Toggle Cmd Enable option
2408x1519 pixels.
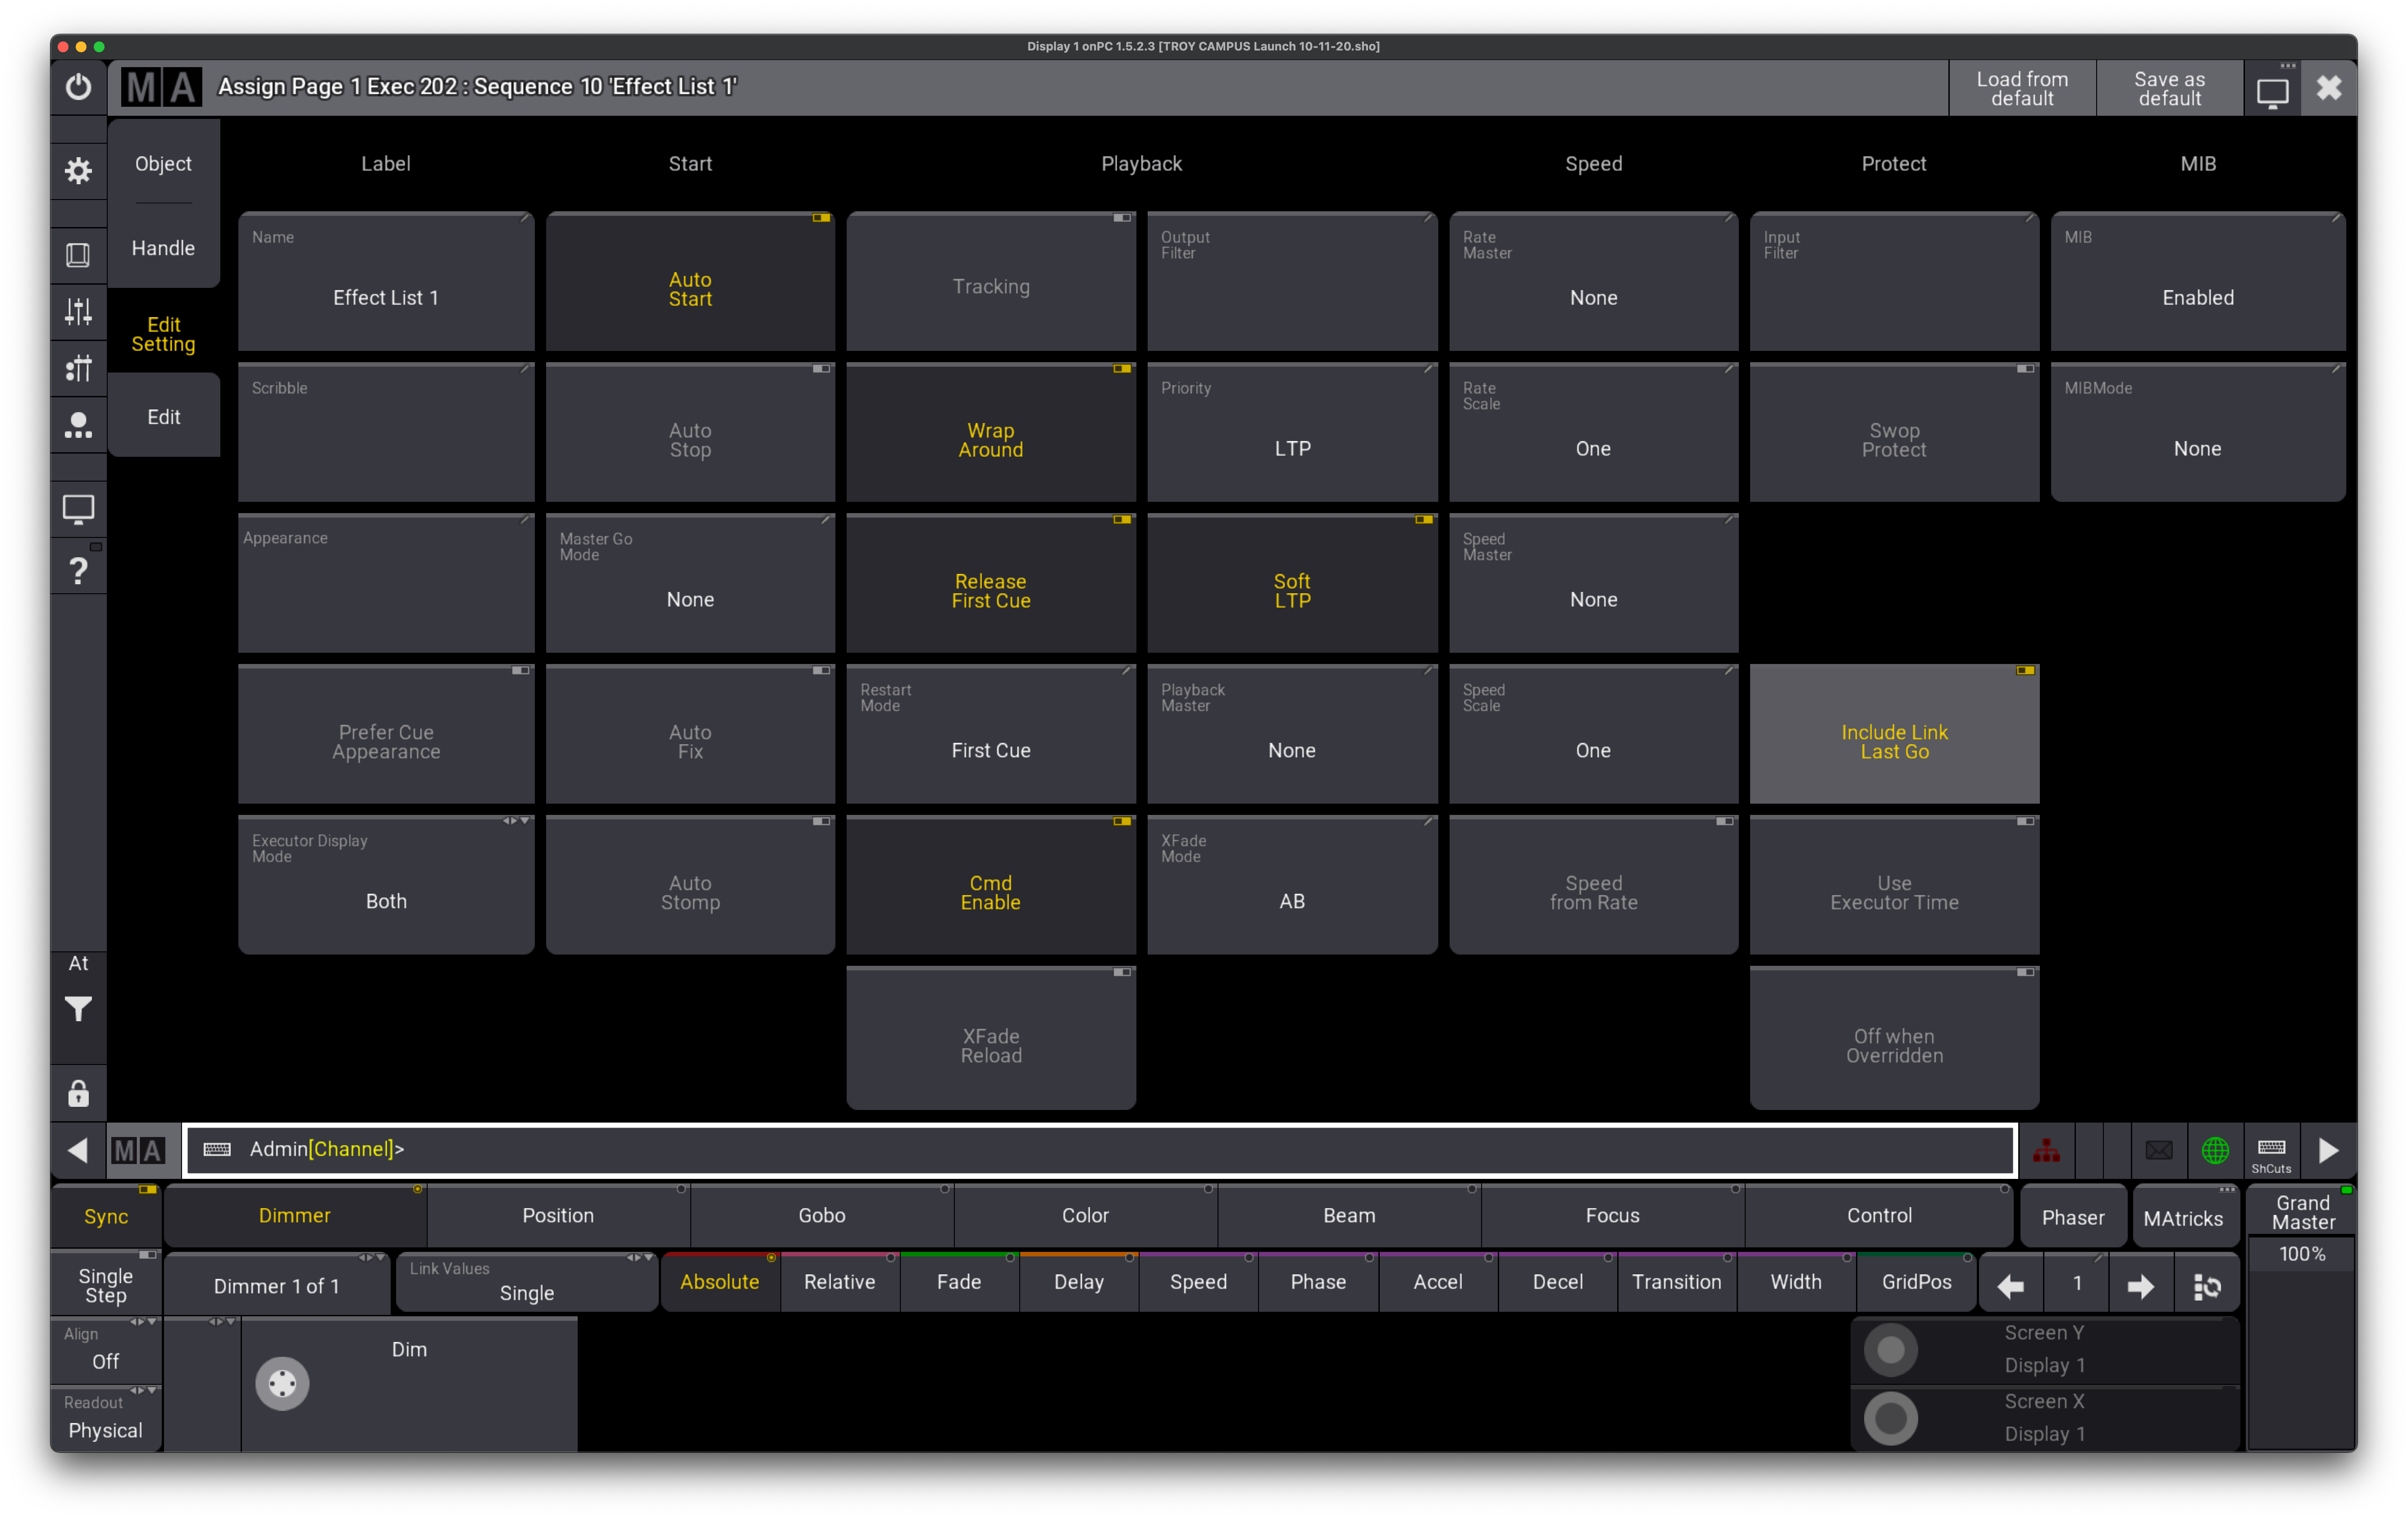991,886
